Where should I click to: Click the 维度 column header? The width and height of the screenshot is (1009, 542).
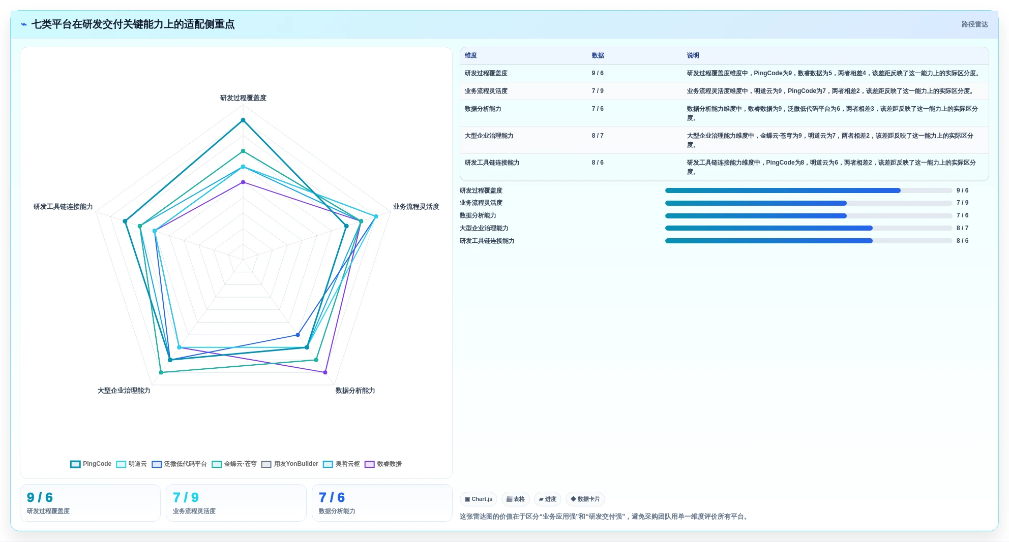pos(471,56)
